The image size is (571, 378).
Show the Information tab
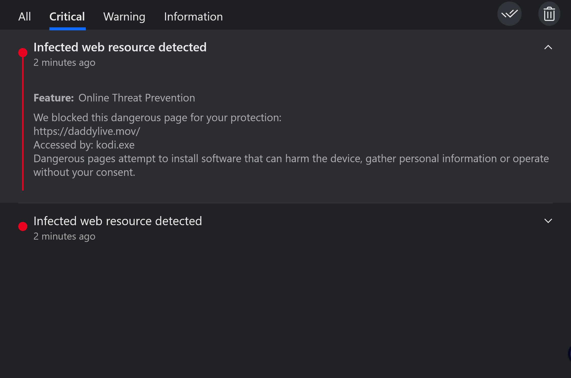click(x=193, y=17)
